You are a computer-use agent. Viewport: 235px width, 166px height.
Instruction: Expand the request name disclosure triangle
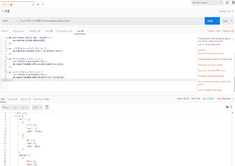[2, 11]
